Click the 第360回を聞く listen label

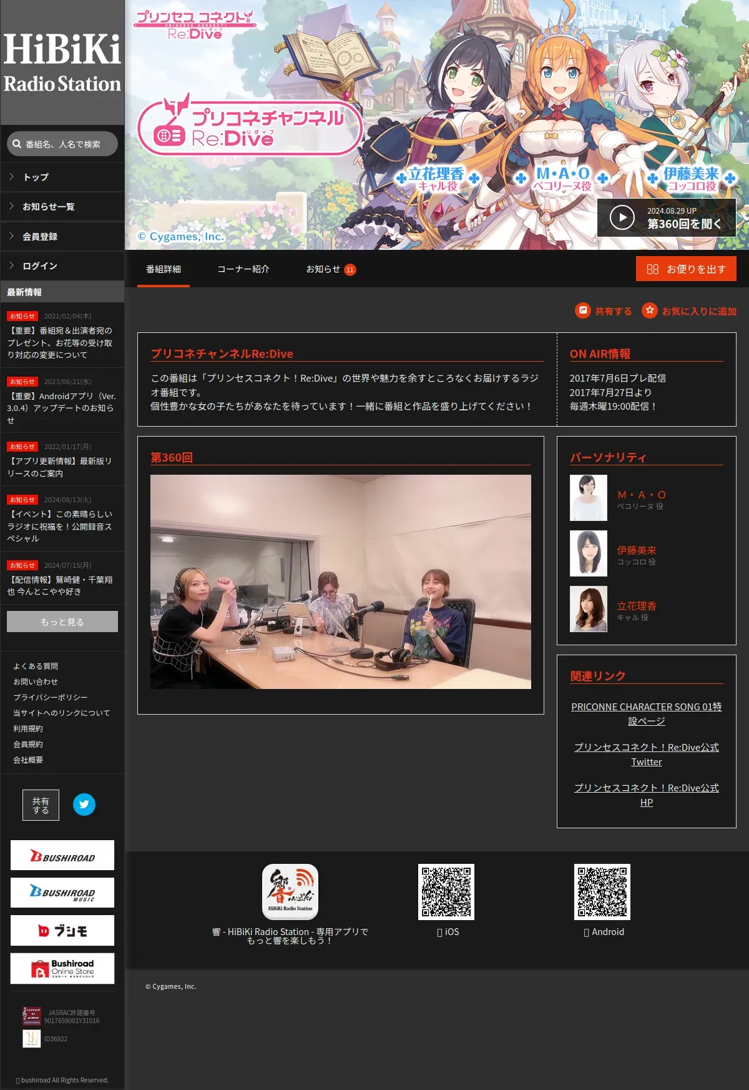684,224
